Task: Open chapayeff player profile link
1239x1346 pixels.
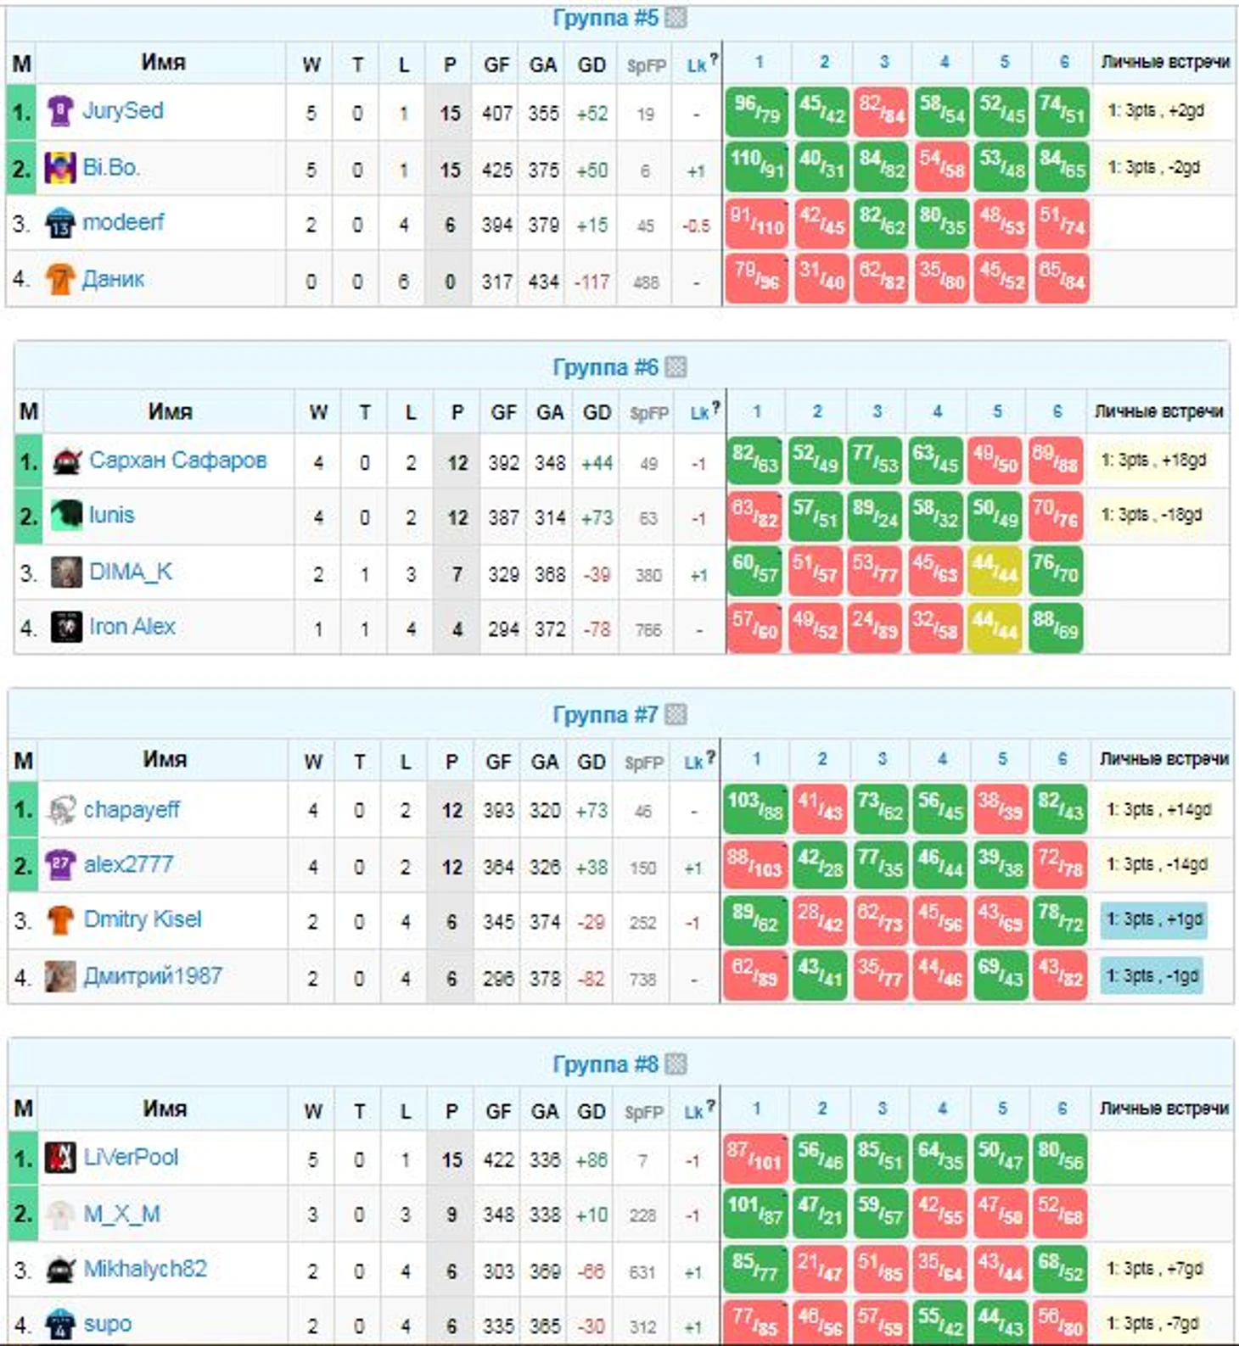Action: tap(132, 810)
